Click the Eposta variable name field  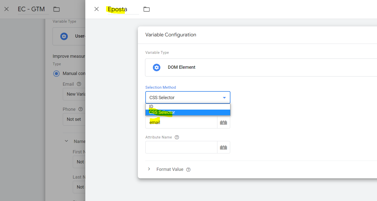(123, 9)
